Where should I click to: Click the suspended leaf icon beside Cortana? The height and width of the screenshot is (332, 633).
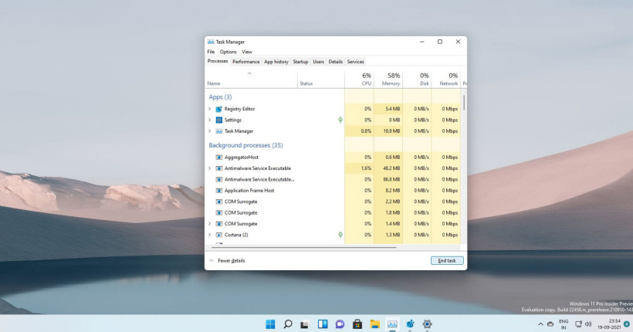[x=340, y=235]
